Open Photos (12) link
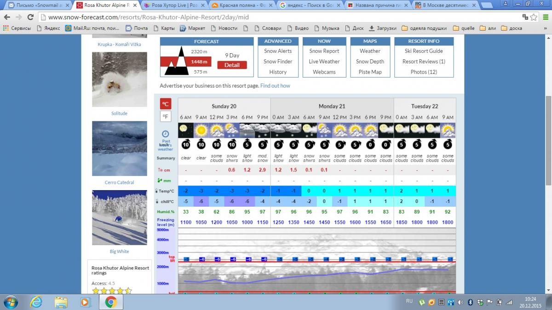Screen dimensions: 552x310 point(424,72)
